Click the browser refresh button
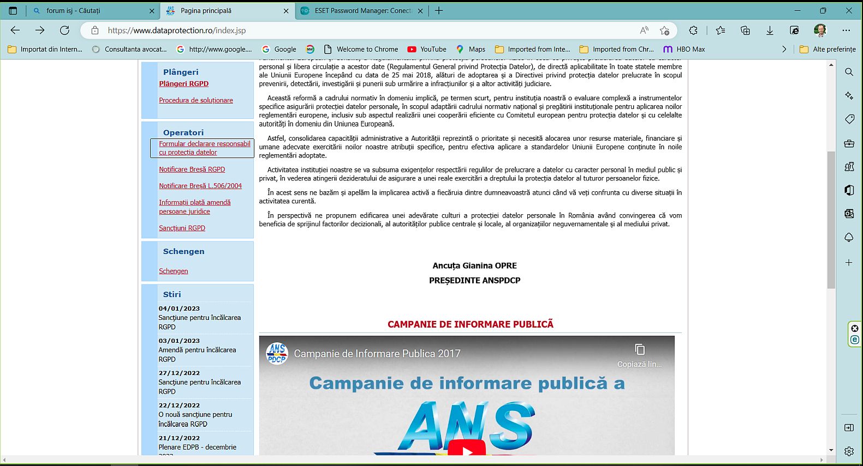Screen dimensions: 863x466 coord(65,31)
